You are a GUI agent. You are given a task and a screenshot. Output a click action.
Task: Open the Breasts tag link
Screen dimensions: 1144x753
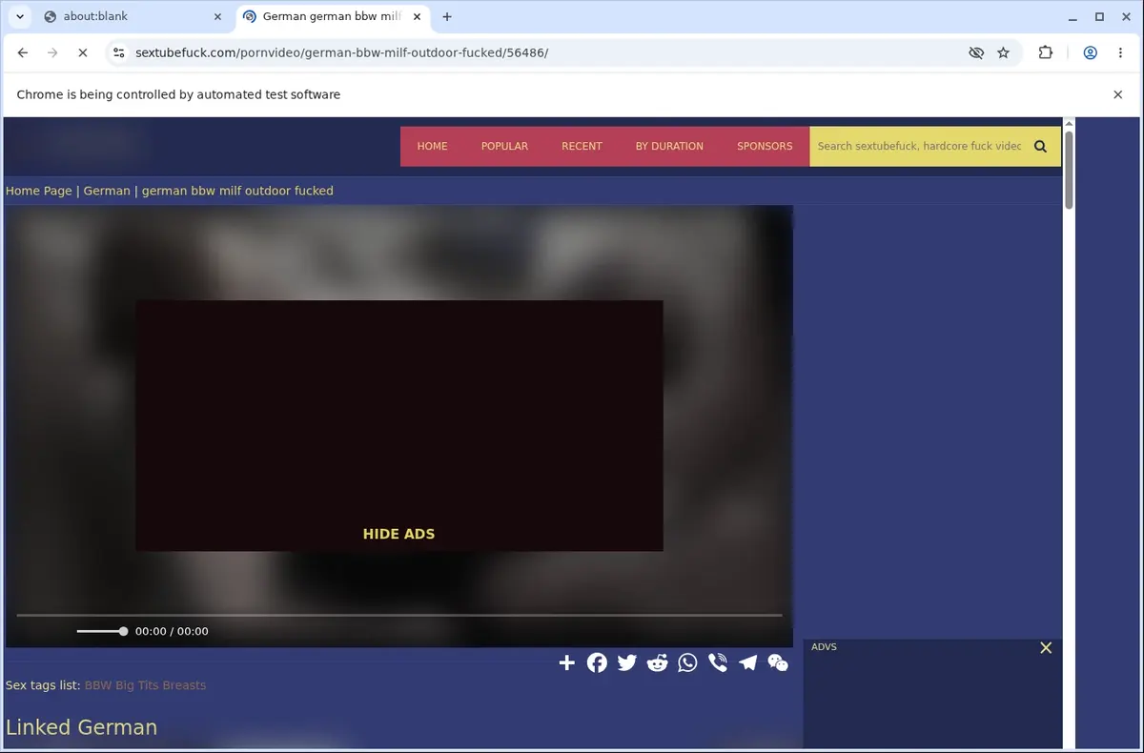tap(184, 685)
